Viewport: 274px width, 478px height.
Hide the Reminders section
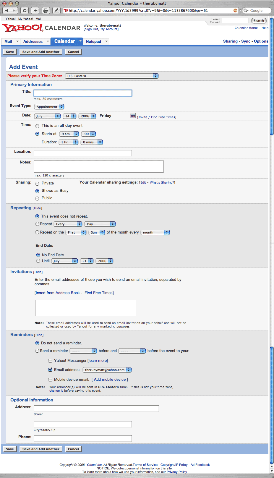click(39, 335)
